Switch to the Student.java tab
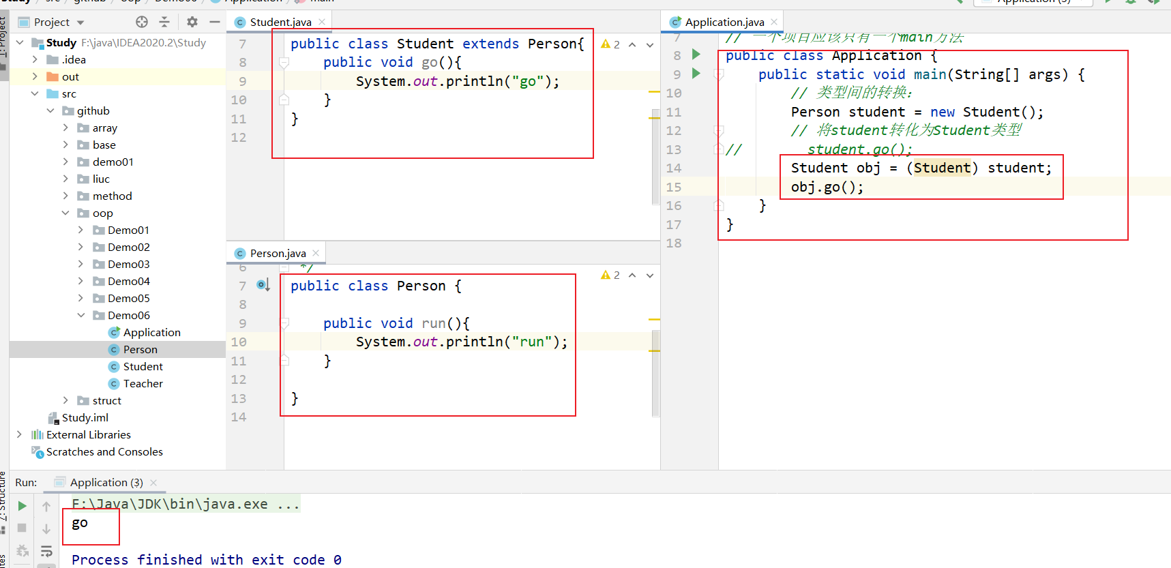This screenshot has width=1171, height=568. [280, 22]
